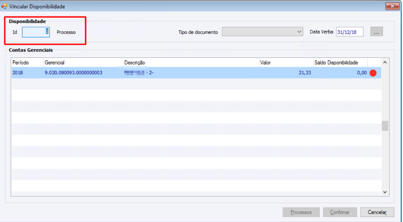Open the Tipo de documento dropdown
The width and height of the screenshot is (403, 222).
click(262, 32)
